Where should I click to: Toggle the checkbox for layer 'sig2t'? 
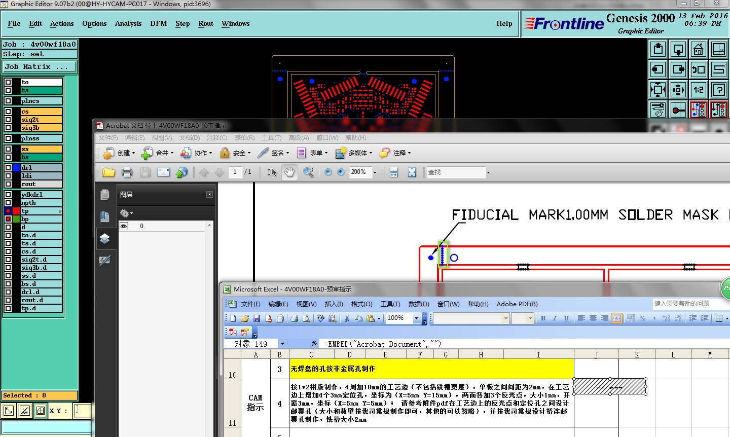pos(8,120)
